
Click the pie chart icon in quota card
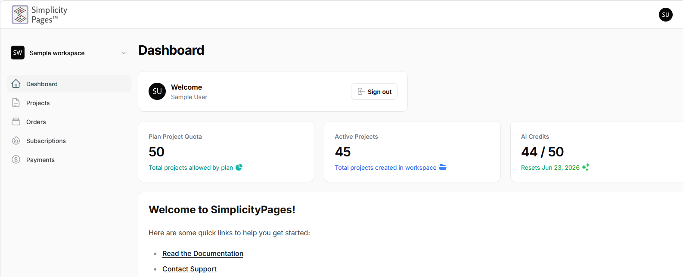239,167
